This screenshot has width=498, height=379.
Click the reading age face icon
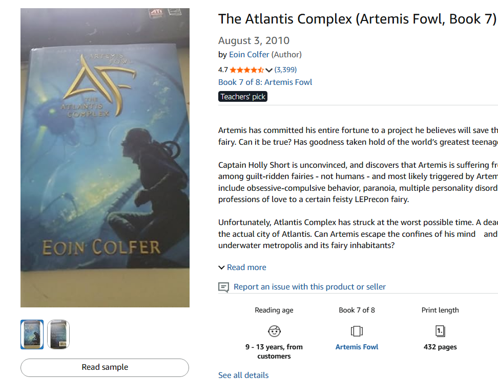point(274,330)
